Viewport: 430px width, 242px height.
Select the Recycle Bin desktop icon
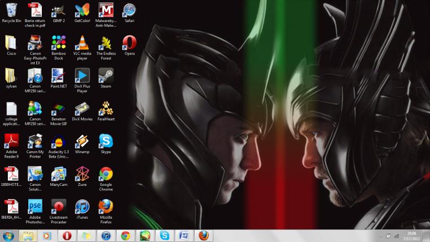coord(11,13)
